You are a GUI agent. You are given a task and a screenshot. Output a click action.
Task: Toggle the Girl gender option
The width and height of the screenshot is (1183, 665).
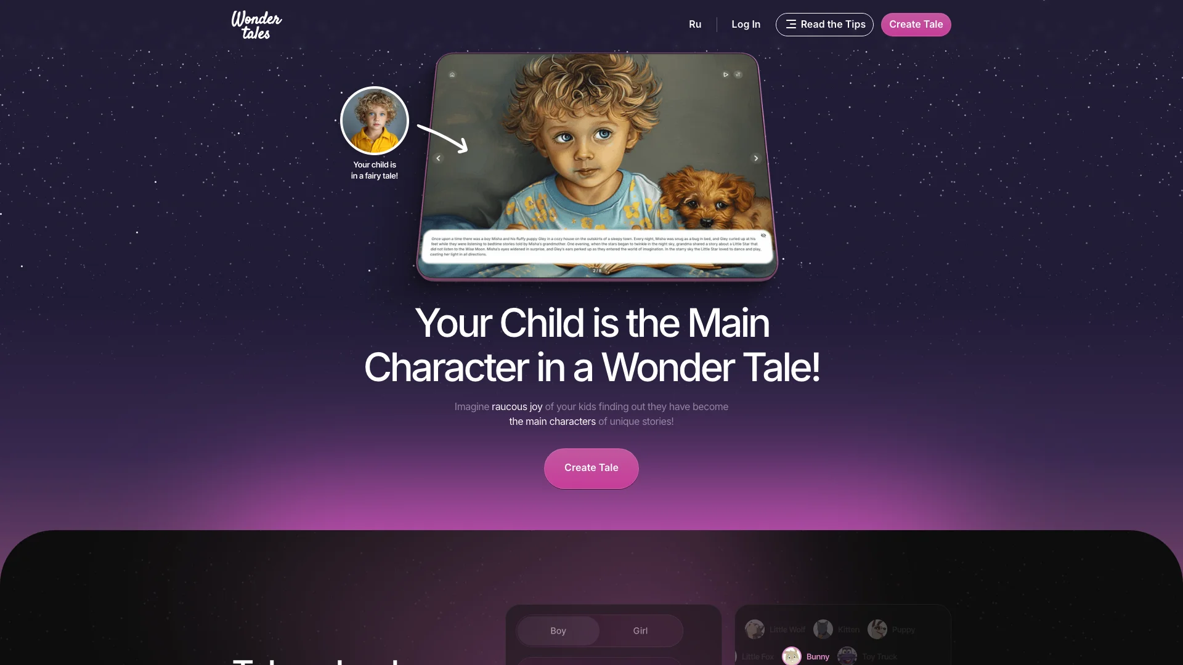(x=640, y=631)
